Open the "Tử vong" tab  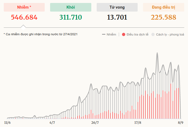tap(117, 7)
